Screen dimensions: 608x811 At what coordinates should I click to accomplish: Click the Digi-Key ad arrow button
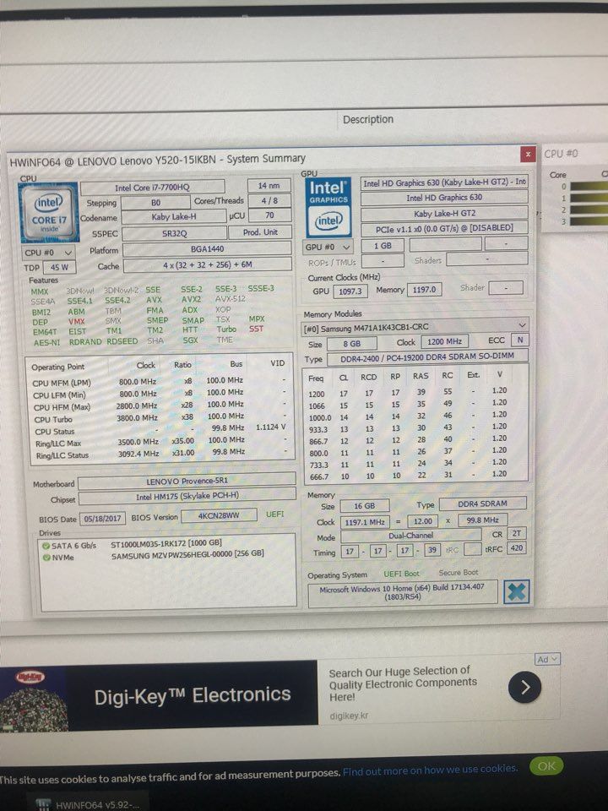[x=524, y=687]
